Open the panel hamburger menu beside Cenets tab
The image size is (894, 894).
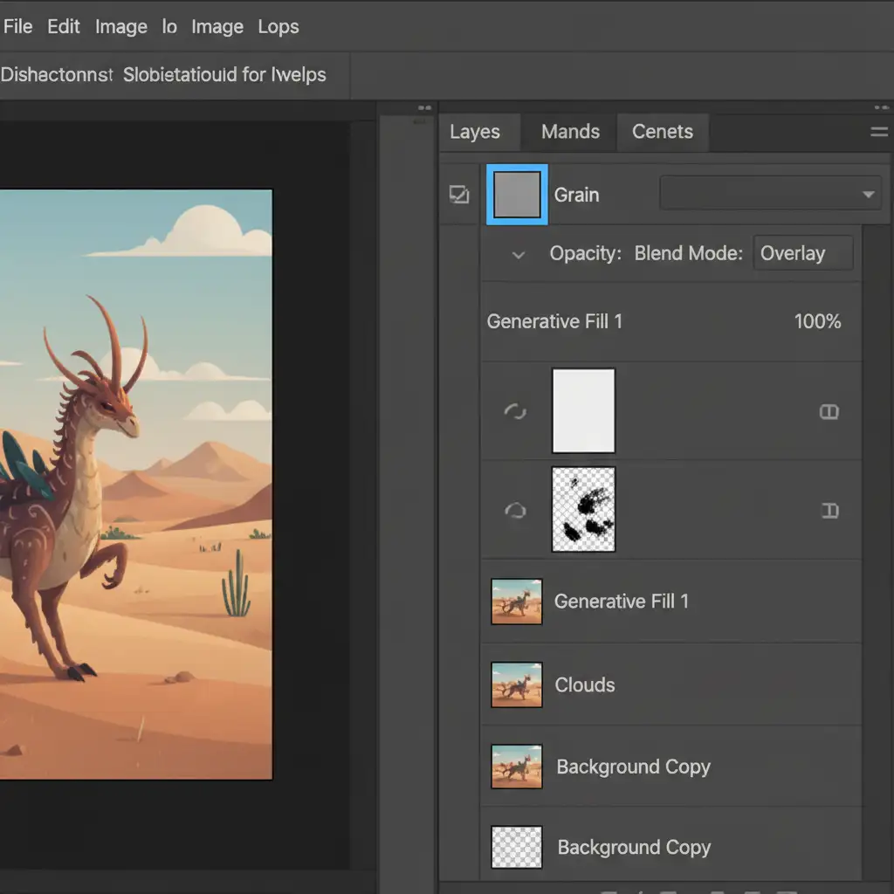tap(879, 133)
